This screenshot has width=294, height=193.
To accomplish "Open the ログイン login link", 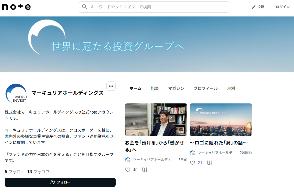I will [x=282, y=7].
